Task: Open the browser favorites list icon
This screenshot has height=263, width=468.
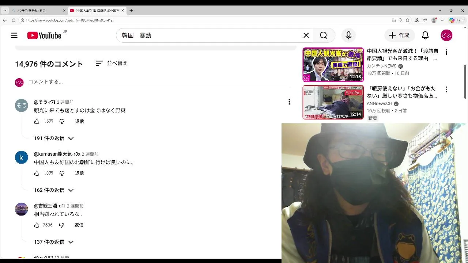Action: (x=425, y=20)
